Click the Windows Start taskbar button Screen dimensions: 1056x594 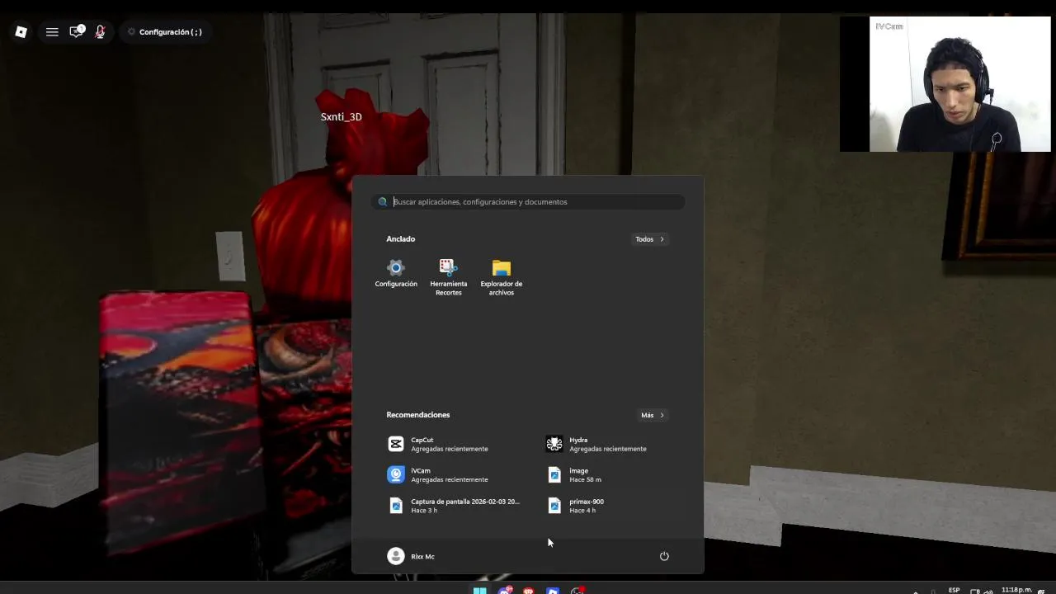click(479, 590)
